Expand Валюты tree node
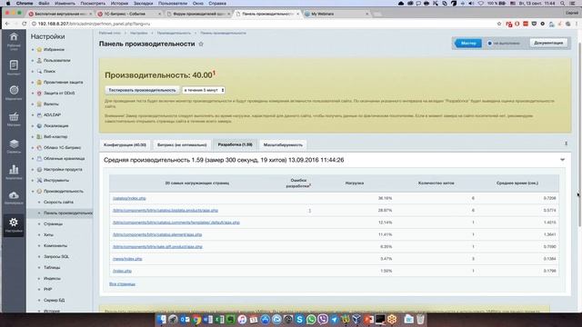The width and height of the screenshot is (582, 327). click(x=33, y=104)
